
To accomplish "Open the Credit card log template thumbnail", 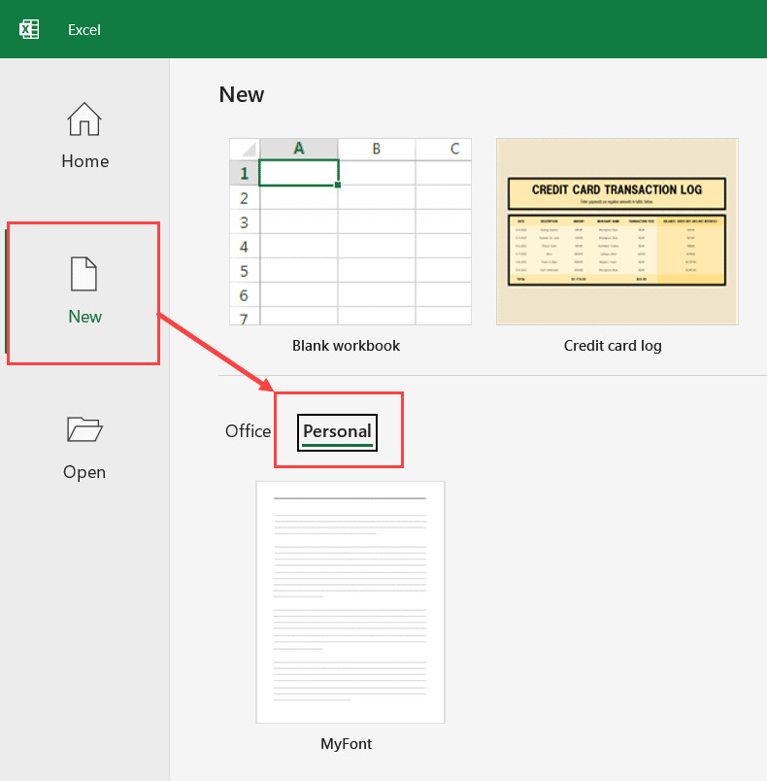I will point(617,231).
